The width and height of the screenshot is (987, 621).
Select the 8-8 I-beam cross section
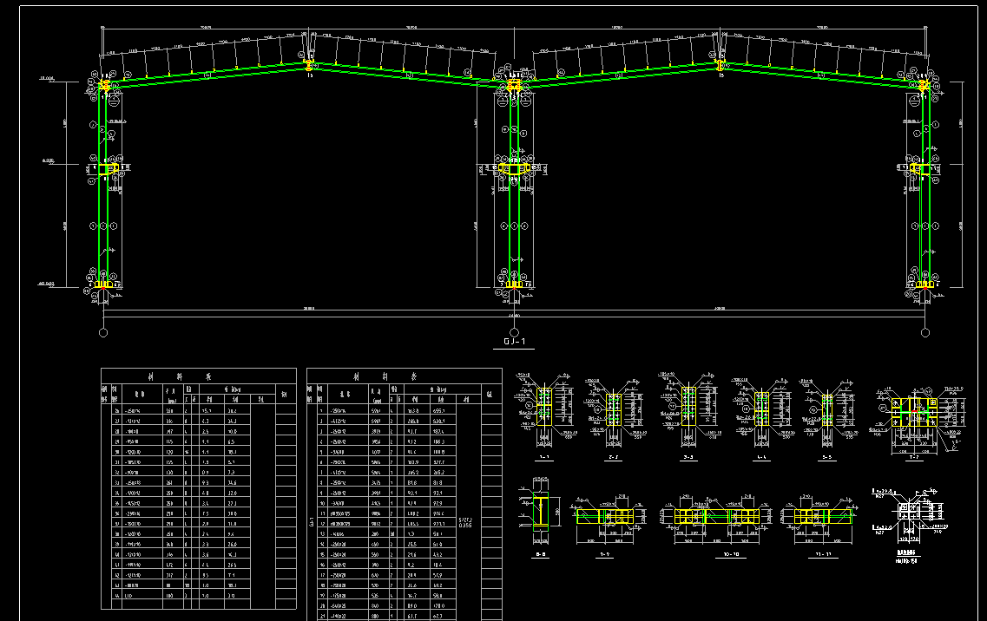coord(540,512)
